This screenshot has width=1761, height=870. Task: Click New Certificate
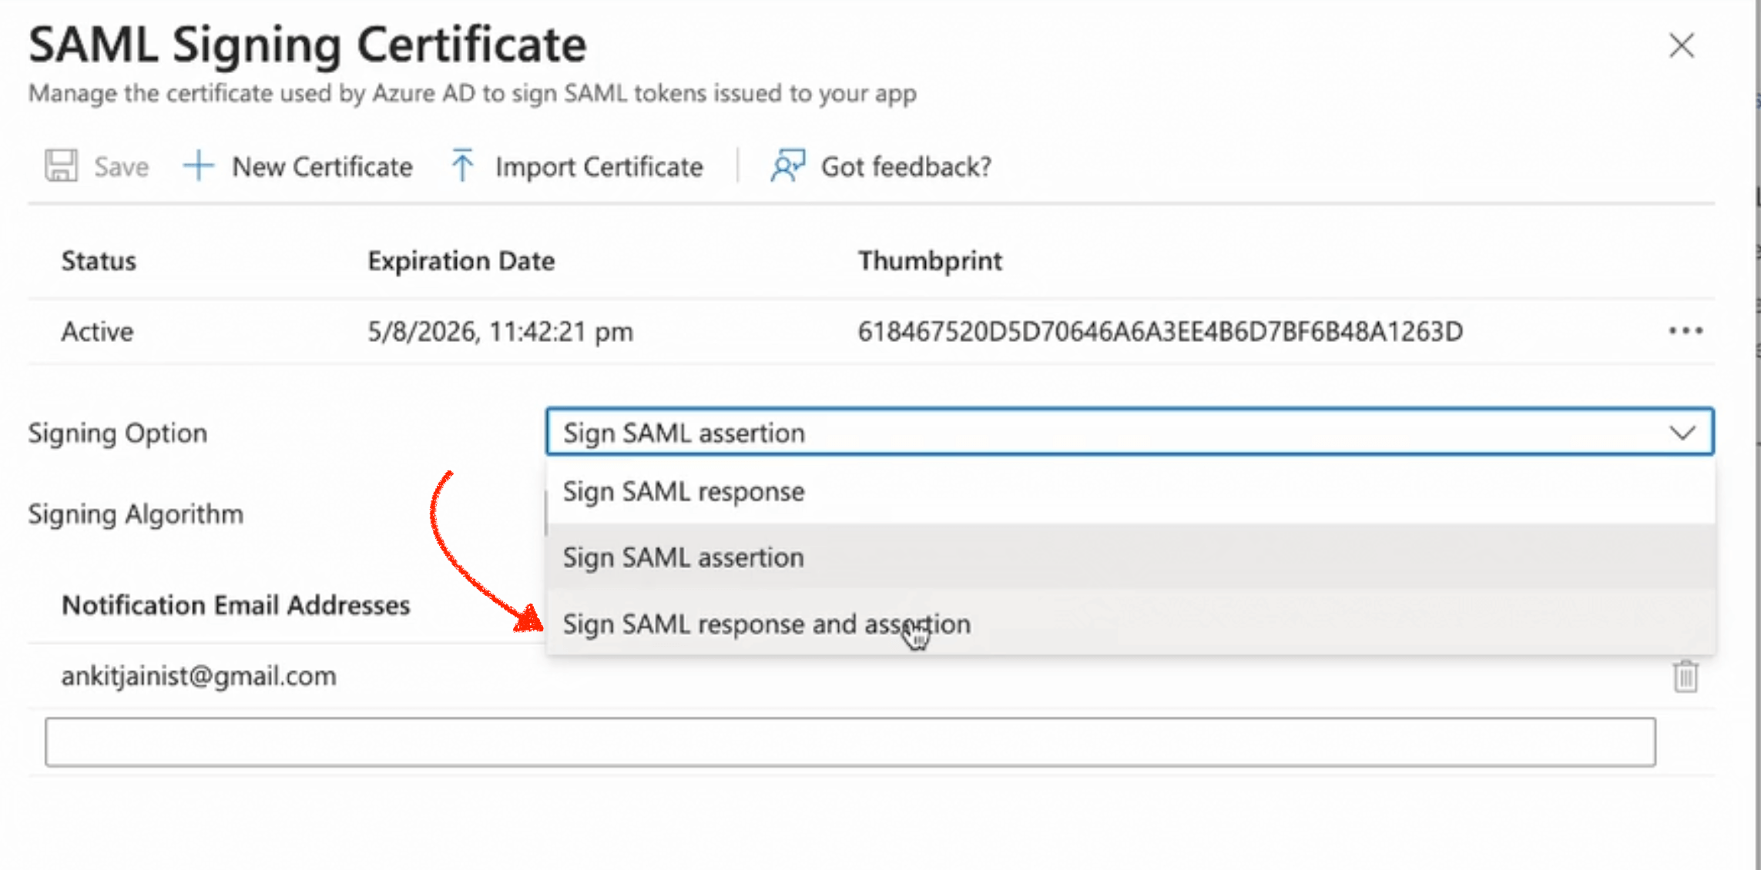click(320, 165)
